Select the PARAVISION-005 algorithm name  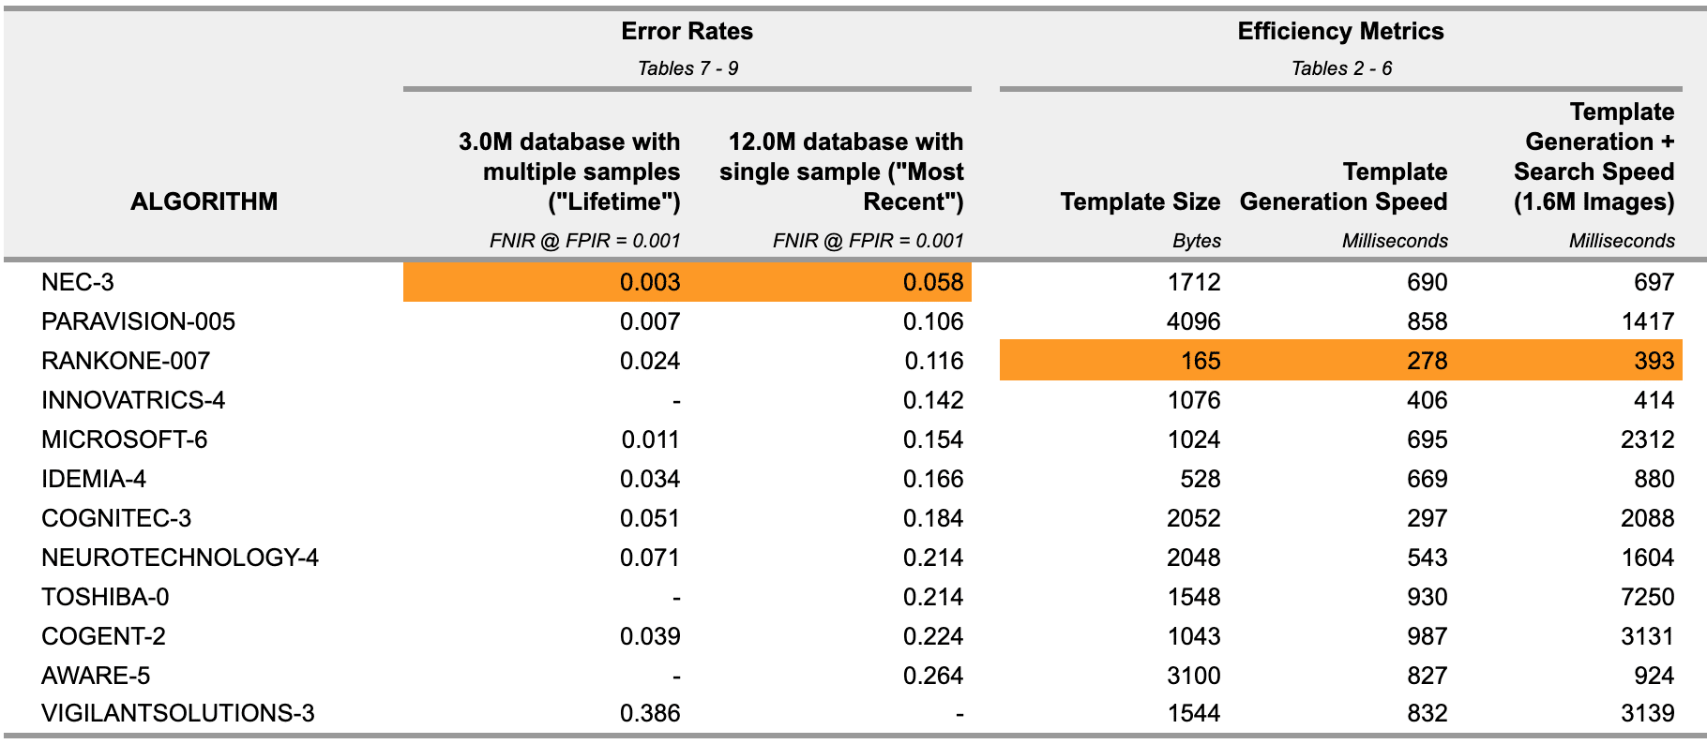[138, 321]
